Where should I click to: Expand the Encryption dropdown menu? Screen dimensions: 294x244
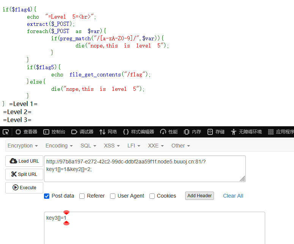point(23,146)
